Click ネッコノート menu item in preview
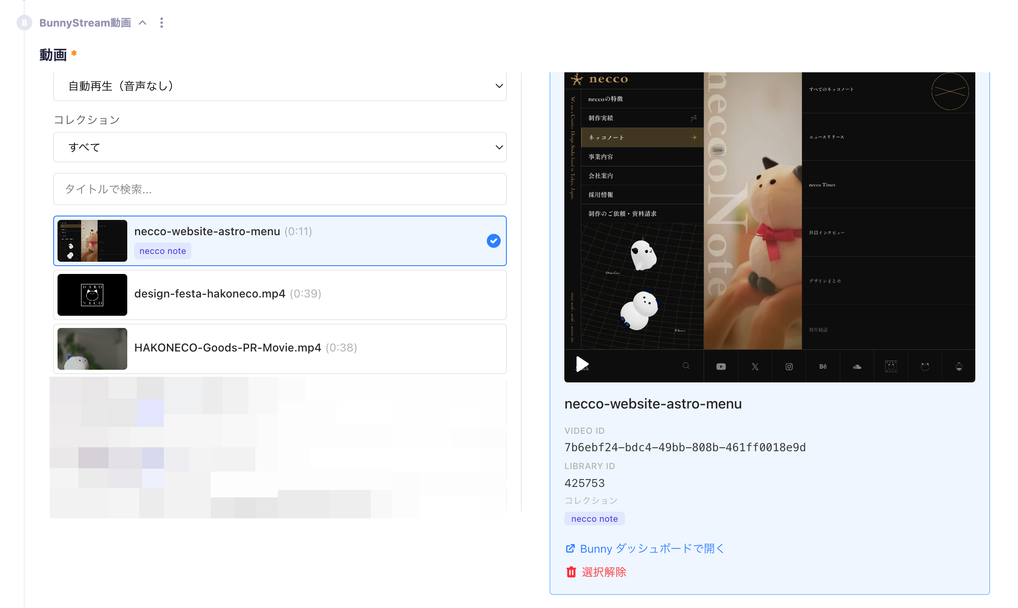The height and width of the screenshot is (608, 1018). tap(642, 137)
